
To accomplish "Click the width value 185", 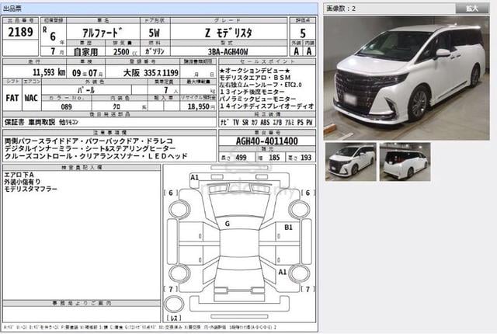I will pos(274,157).
